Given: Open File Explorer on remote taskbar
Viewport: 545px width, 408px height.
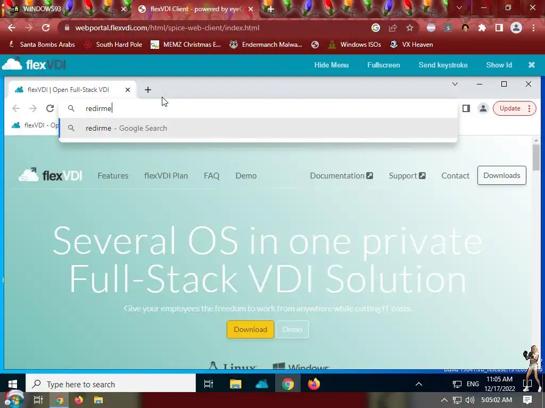Looking at the screenshot, I should click(235, 384).
